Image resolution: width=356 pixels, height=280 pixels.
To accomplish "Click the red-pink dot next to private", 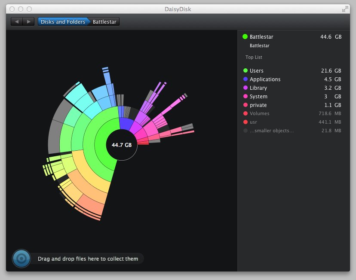I will 246,105.
